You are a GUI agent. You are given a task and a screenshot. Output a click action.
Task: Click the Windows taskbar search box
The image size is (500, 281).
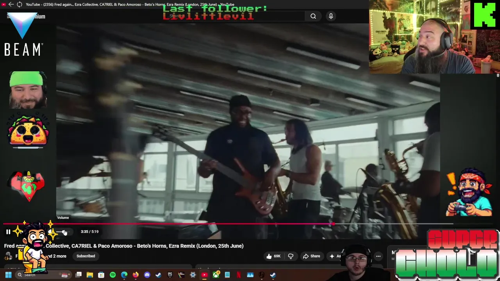coord(43,275)
